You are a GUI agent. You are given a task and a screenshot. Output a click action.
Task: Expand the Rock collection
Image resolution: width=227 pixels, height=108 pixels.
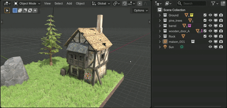(160, 36)
